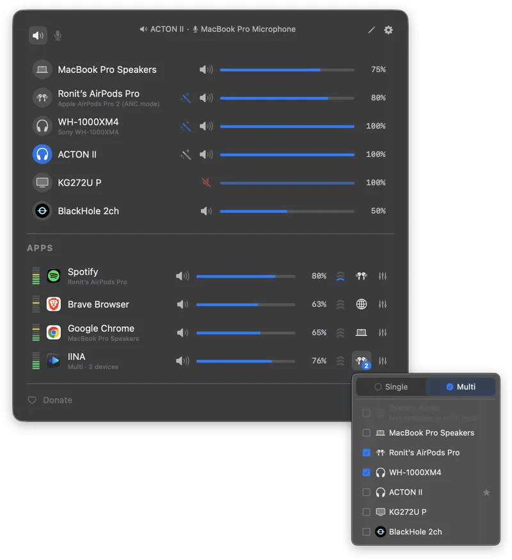The height and width of the screenshot is (560, 512).
Task: Uncheck Ronit's AirPods Pro in device popup
Action: 367,452
